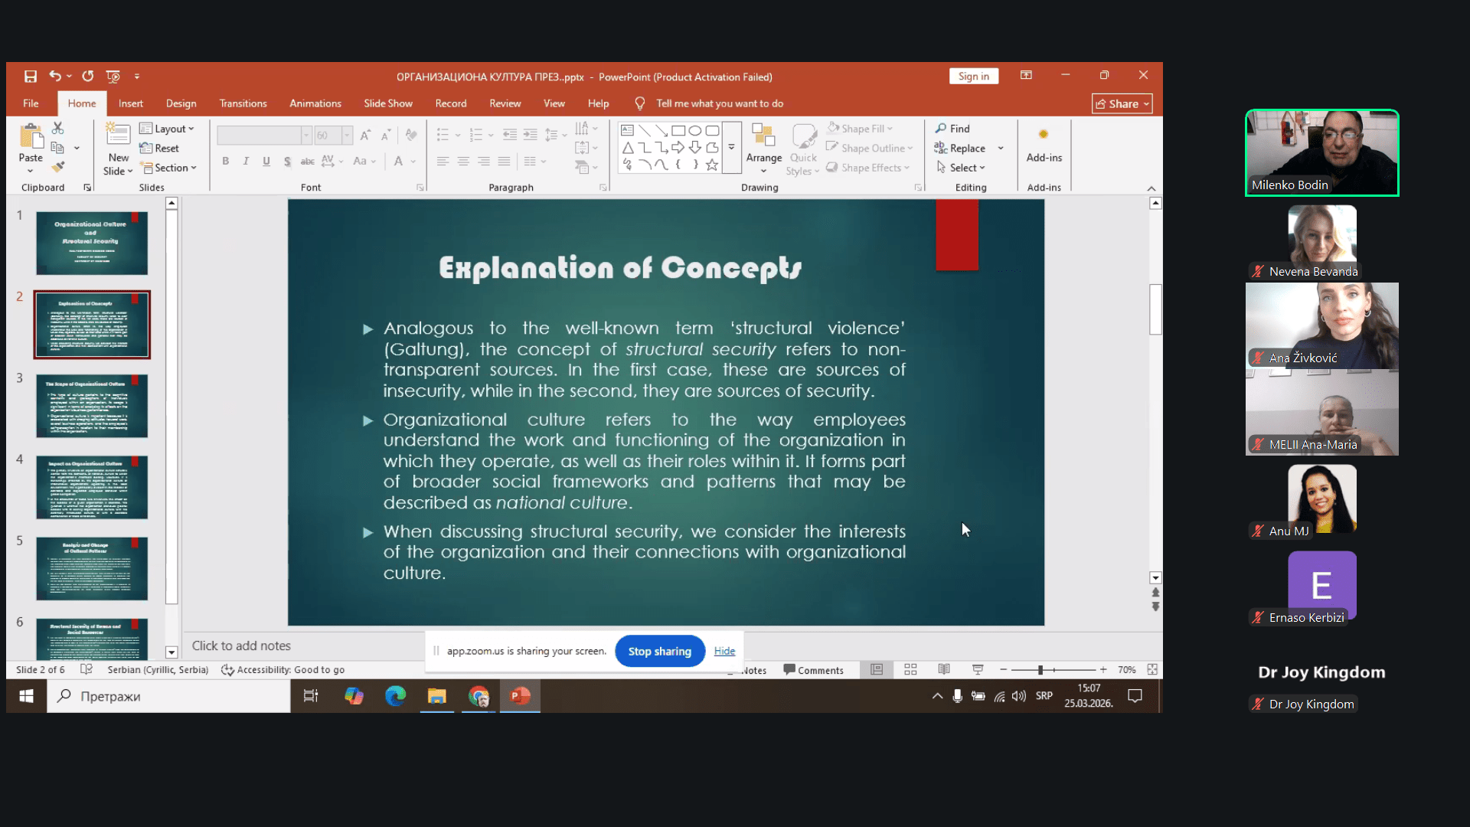Switch to the Animations tab
The height and width of the screenshot is (827, 1470).
point(315,103)
